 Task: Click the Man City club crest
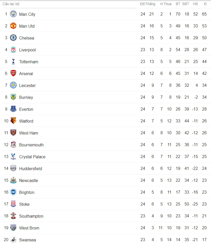pos(13,14)
